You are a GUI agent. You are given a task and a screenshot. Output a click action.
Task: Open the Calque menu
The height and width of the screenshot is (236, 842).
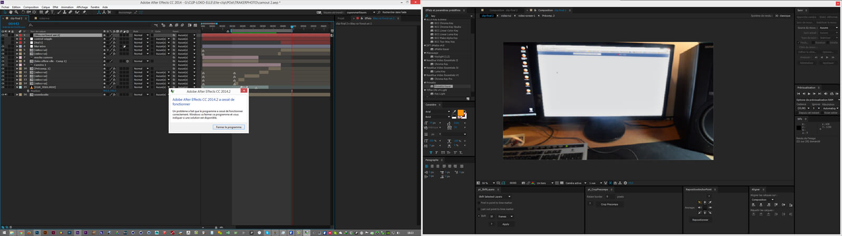[x=46, y=7]
